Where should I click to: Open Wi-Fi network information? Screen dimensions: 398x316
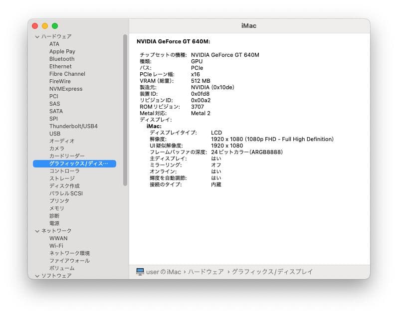tap(56, 246)
